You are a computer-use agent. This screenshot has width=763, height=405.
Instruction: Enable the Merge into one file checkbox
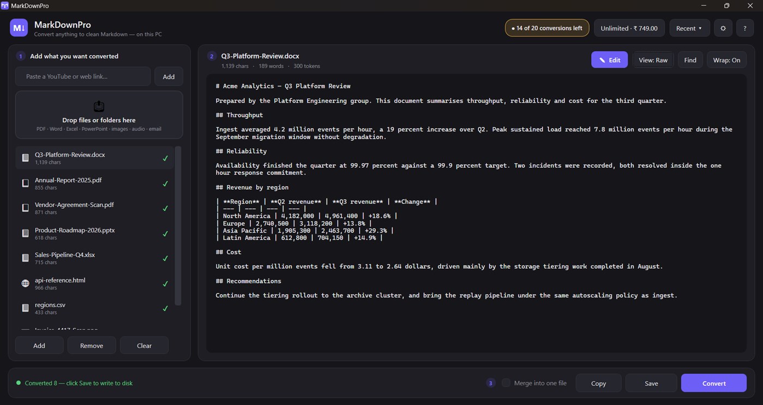506,383
